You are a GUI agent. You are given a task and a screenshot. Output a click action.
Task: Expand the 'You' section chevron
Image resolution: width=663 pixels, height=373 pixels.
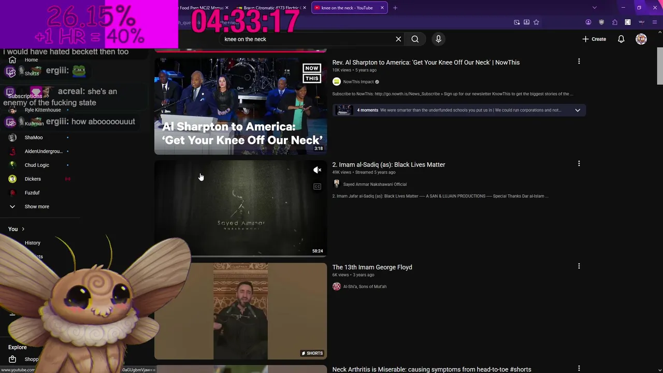tap(23, 229)
